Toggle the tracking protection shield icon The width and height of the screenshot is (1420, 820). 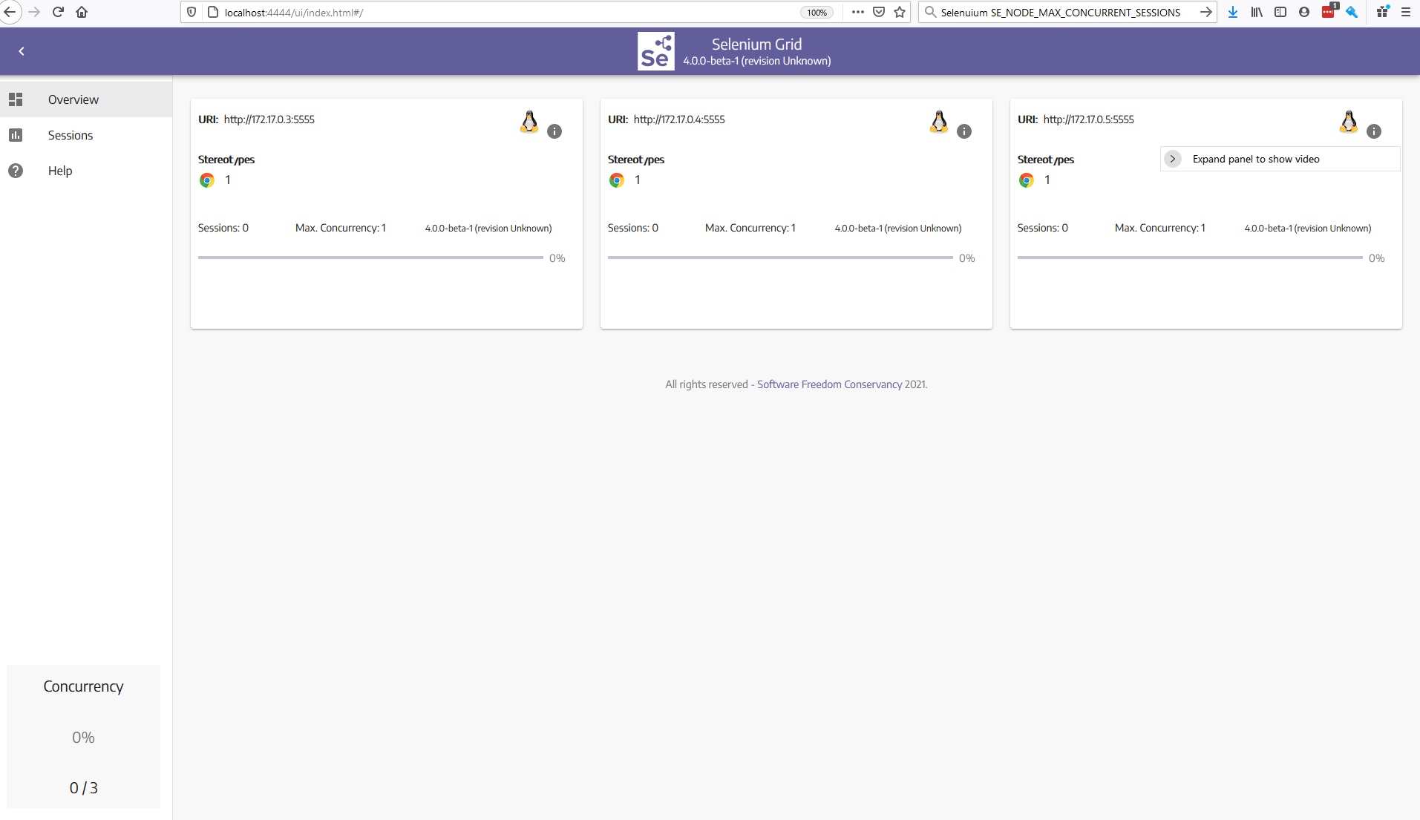click(x=192, y=12)
